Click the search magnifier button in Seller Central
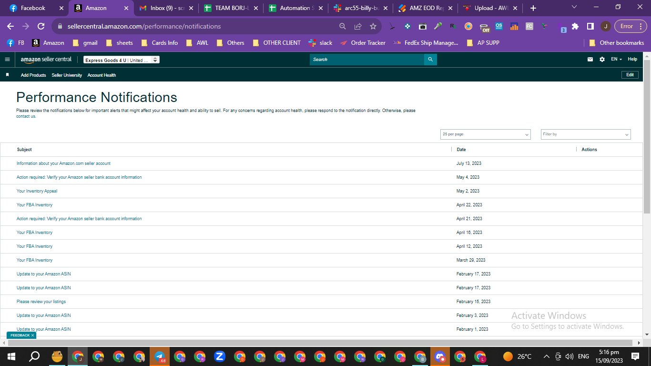The image size is (651, 366). (430, 60)
